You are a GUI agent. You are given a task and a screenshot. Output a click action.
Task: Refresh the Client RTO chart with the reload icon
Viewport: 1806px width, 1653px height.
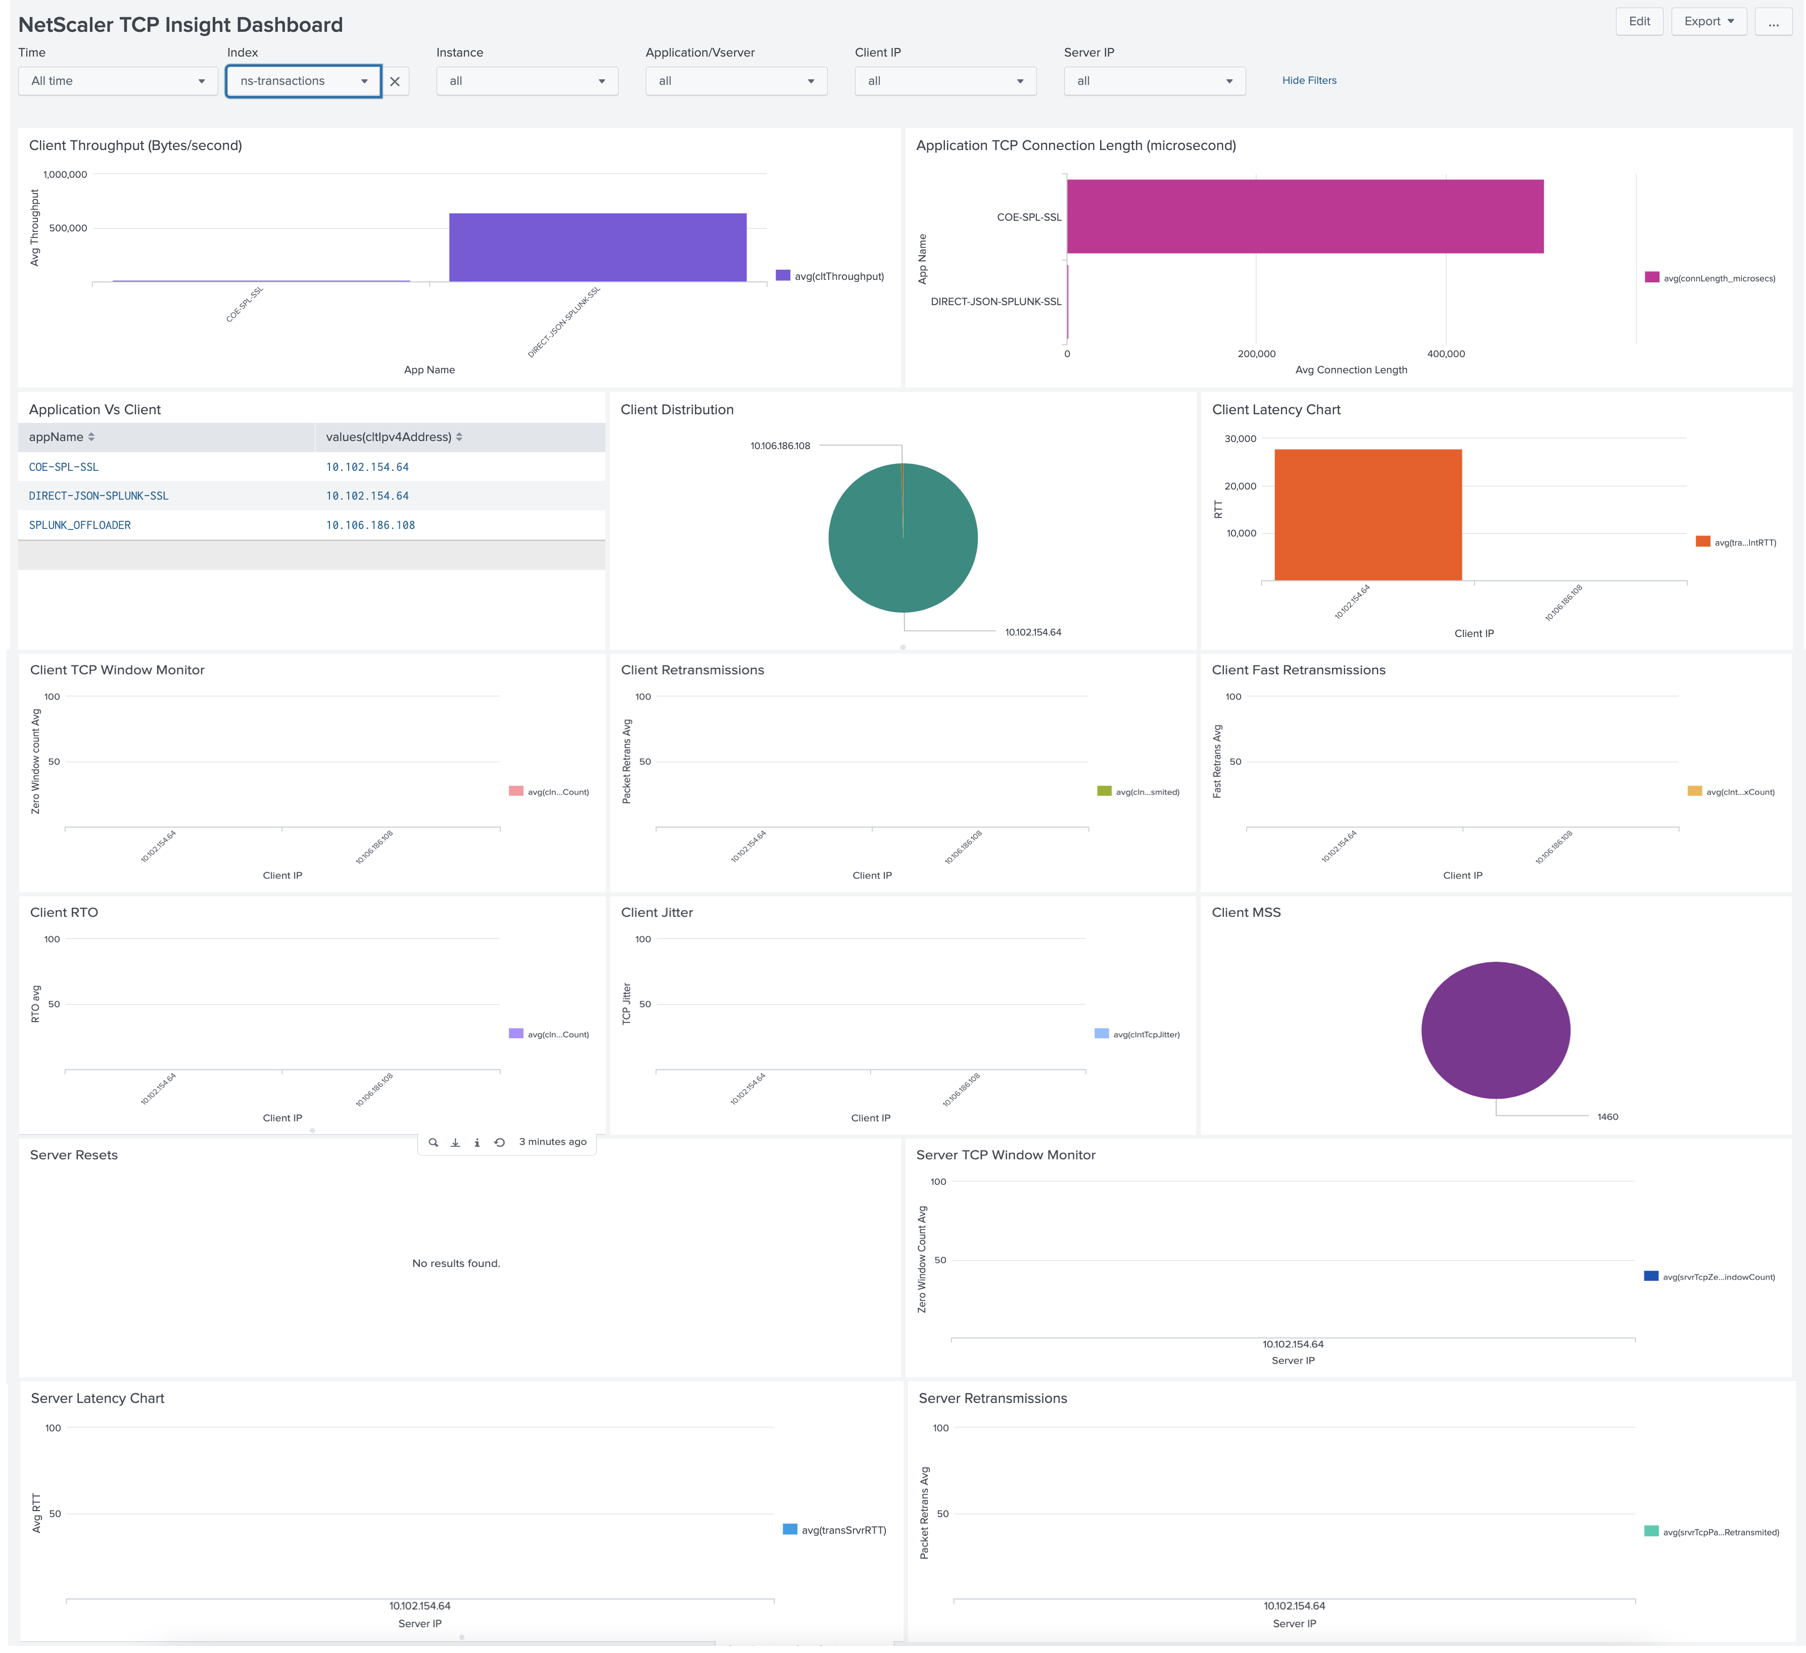pos(500,1142)
